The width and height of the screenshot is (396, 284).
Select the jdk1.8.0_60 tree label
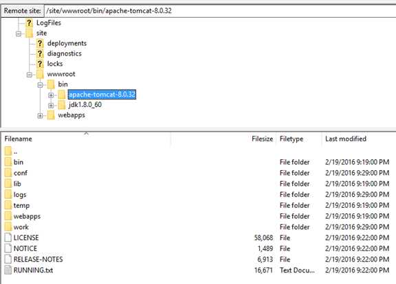click(85, 105)
